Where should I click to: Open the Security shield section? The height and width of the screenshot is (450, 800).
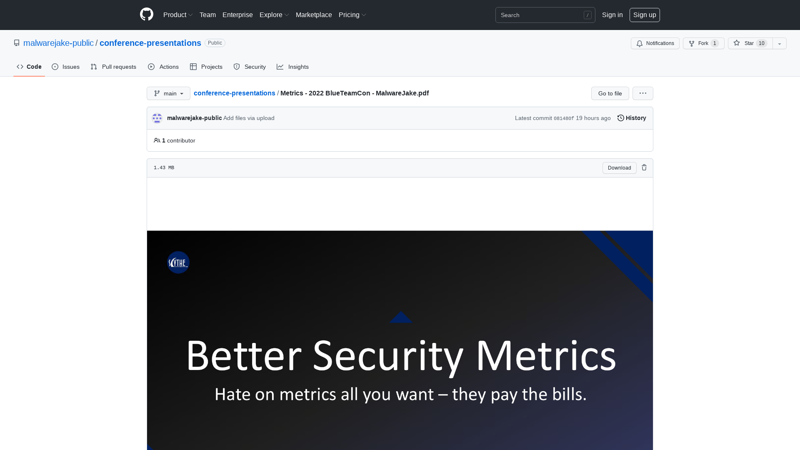(249, 67)
